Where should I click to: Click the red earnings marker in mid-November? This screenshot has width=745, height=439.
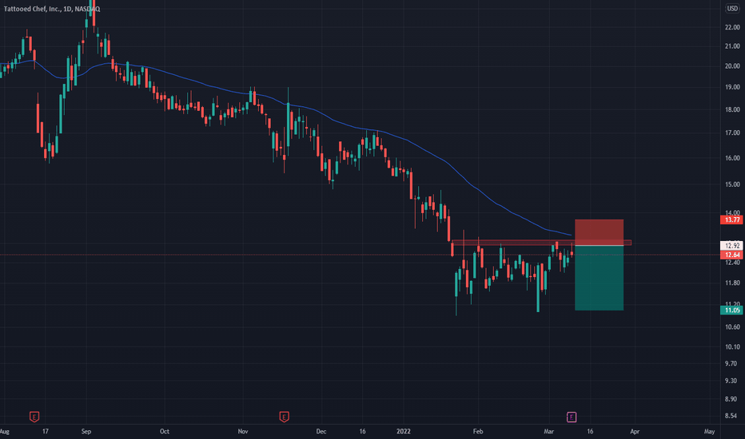(284, 417)
